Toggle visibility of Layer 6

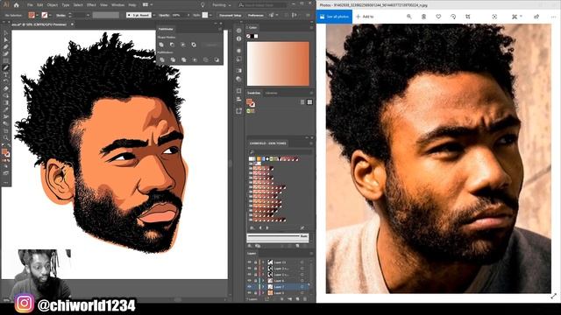tap(249, 281)
